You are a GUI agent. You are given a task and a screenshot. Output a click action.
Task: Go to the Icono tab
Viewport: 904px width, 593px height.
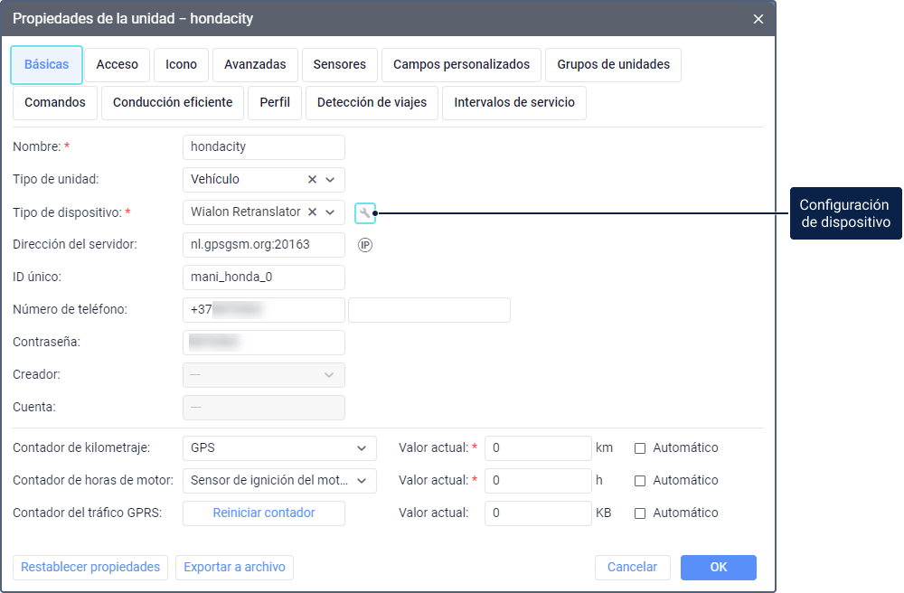[182, 65]
